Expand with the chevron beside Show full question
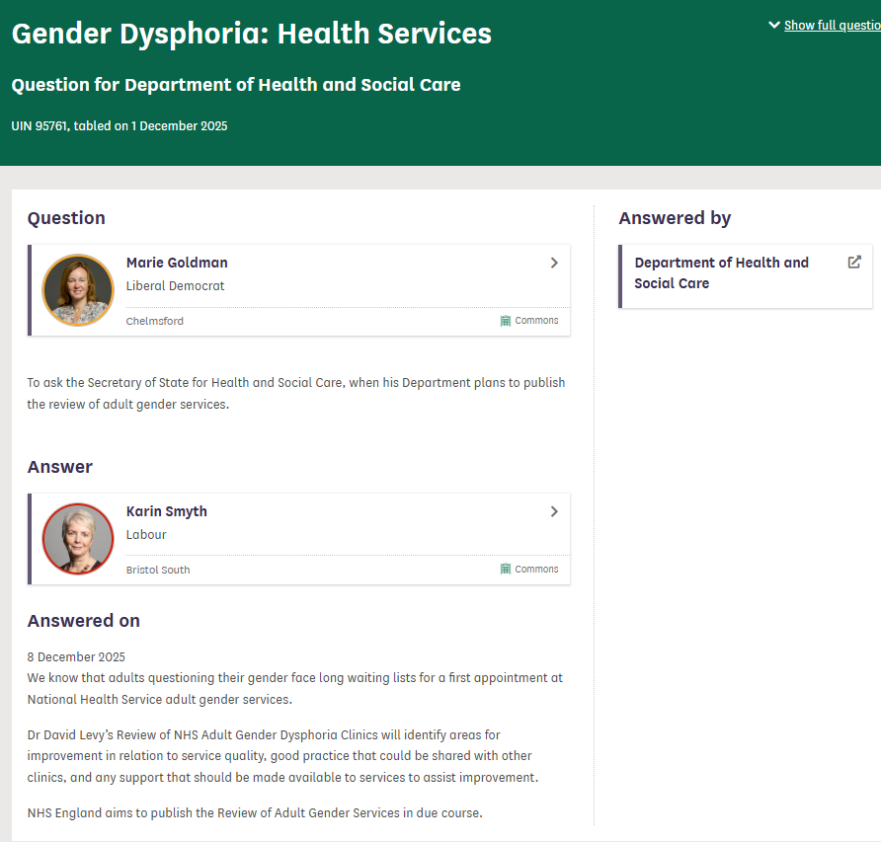Screen dimensions: 881x842 [774, 26]
